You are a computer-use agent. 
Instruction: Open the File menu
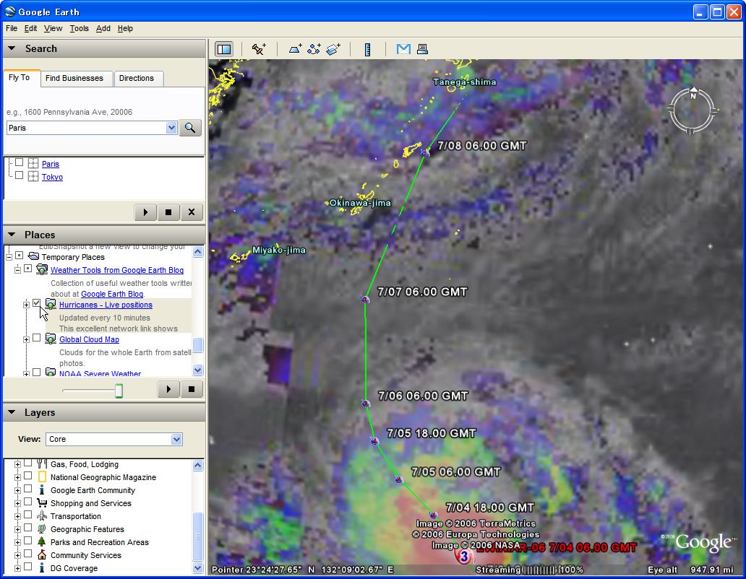12,28
